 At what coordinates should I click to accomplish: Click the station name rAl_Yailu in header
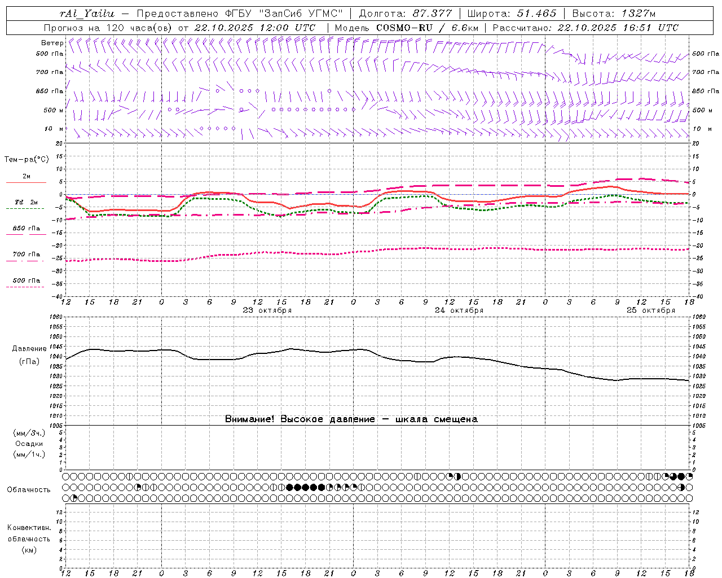pyautogui.click(x=87, y=14)
